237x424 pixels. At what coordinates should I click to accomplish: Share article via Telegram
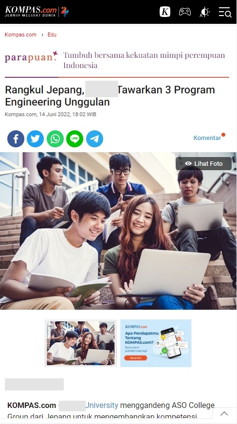tap(94, 139)
